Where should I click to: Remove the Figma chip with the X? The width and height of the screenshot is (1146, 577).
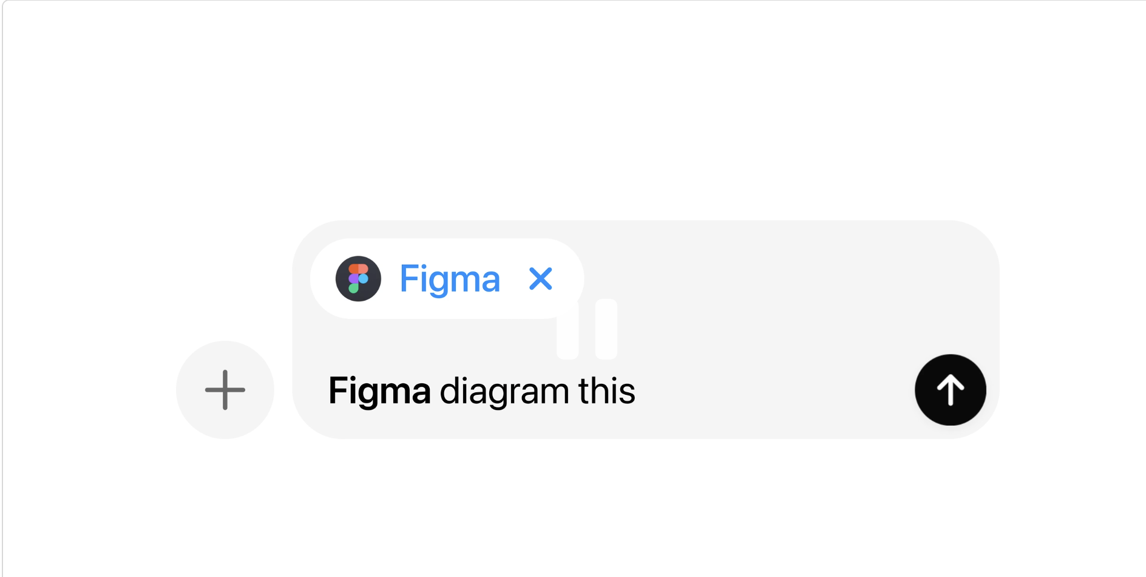pyautogui.click(x=540, y=279)
